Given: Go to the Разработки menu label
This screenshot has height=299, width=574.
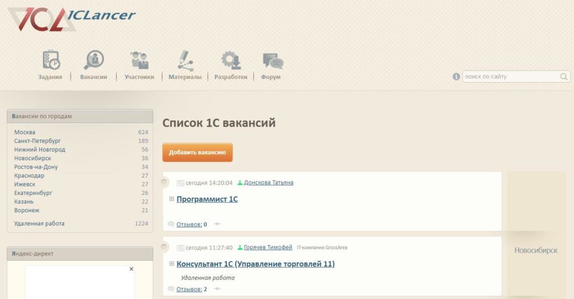Looking at the screenshot, I should (x=231, y=77).
